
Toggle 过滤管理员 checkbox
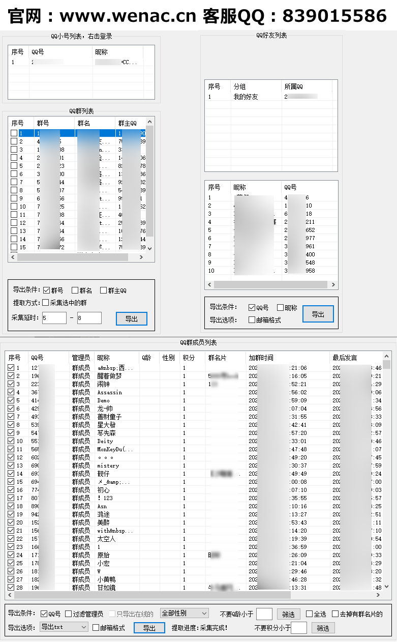[x=68, y=614]
